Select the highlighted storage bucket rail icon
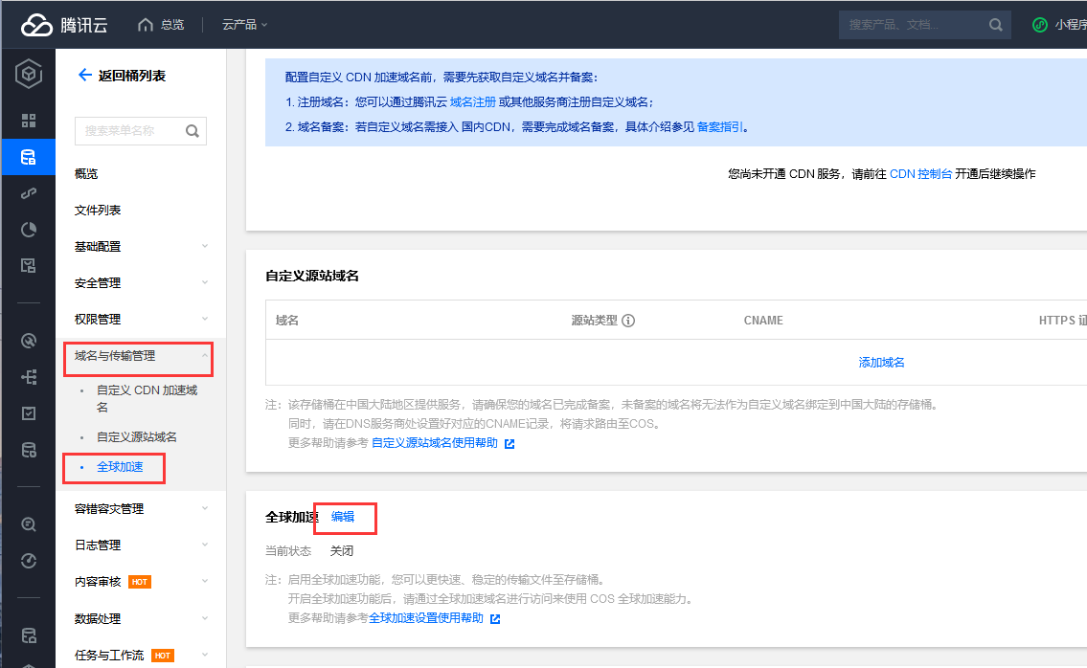 tap(29, 157)
